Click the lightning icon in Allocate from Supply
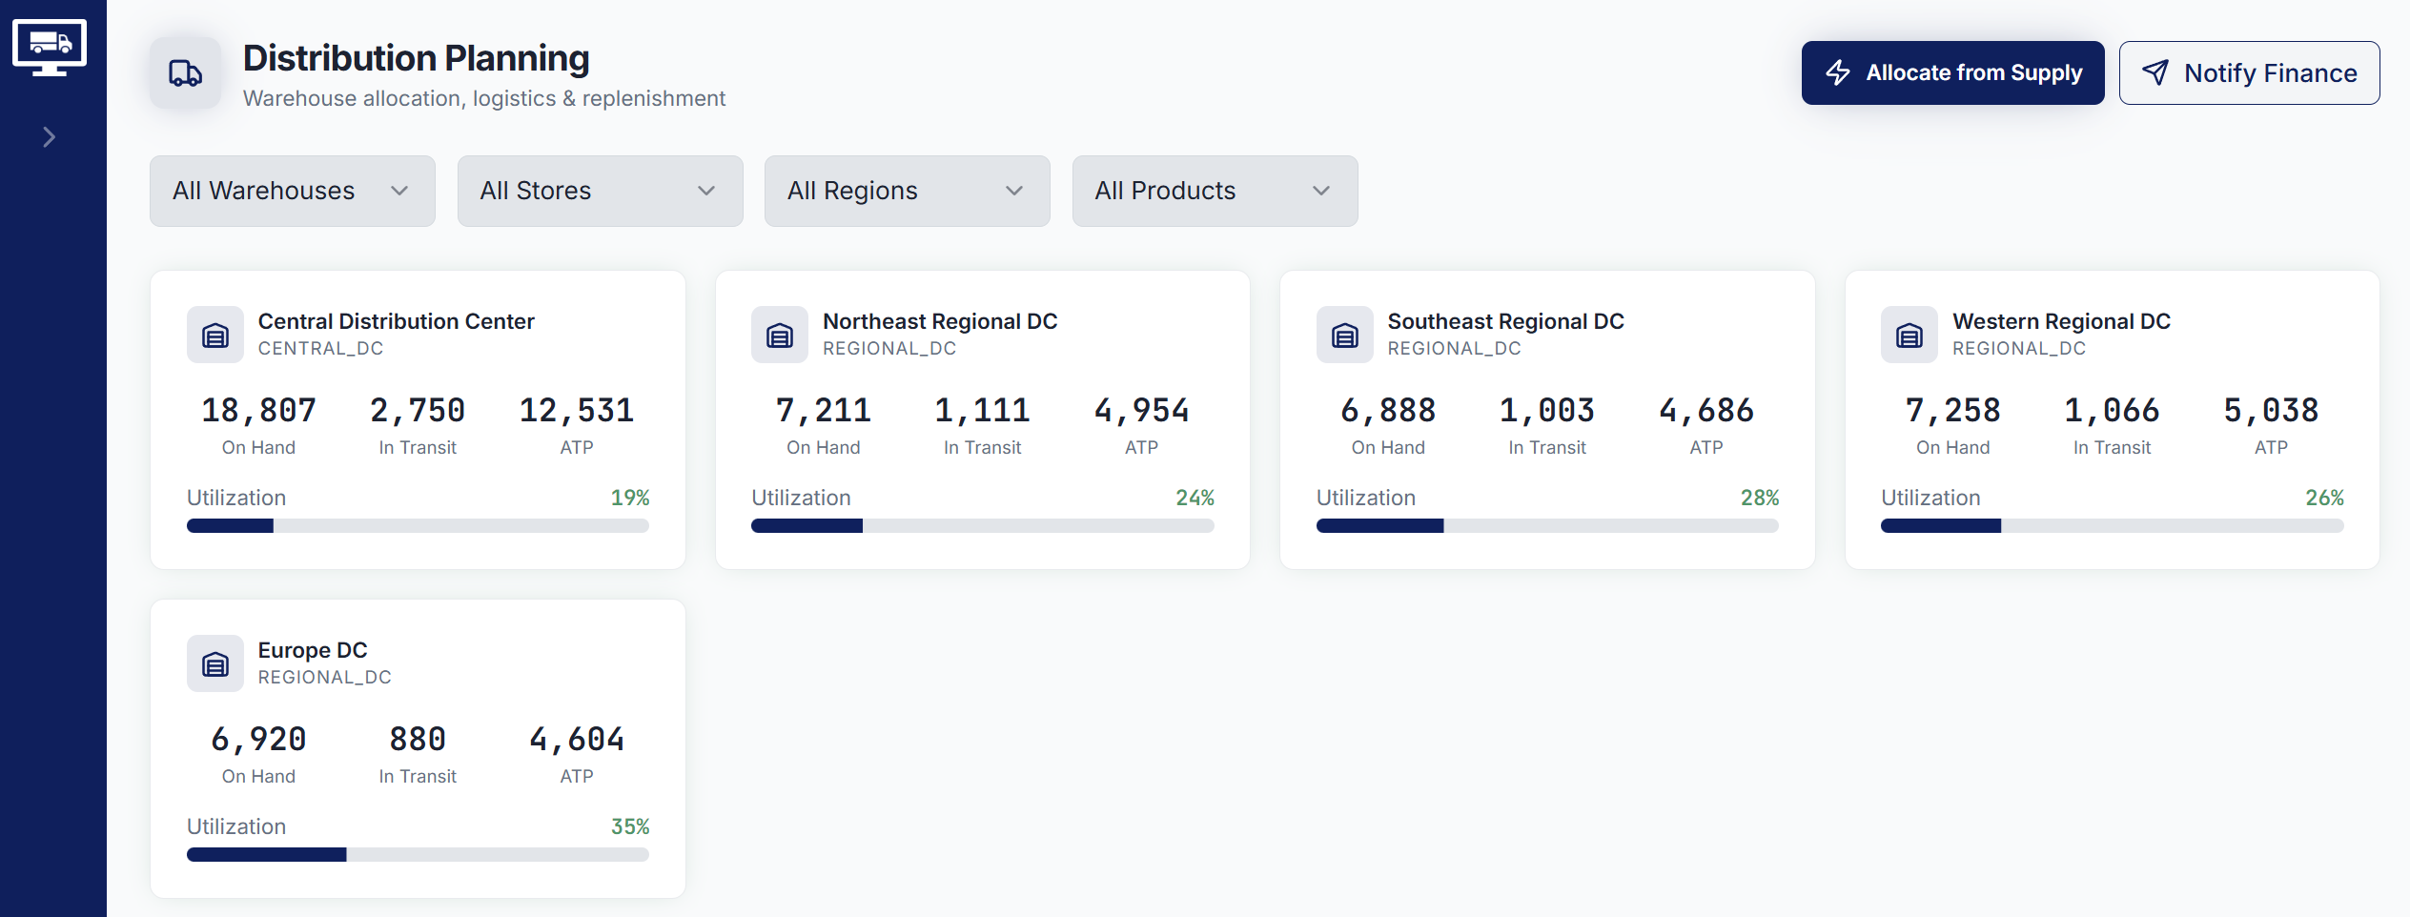 1838,72
